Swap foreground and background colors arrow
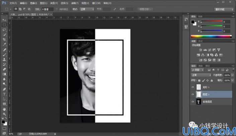The width and height of the screenshot is (236, 136). coord(6,118)
